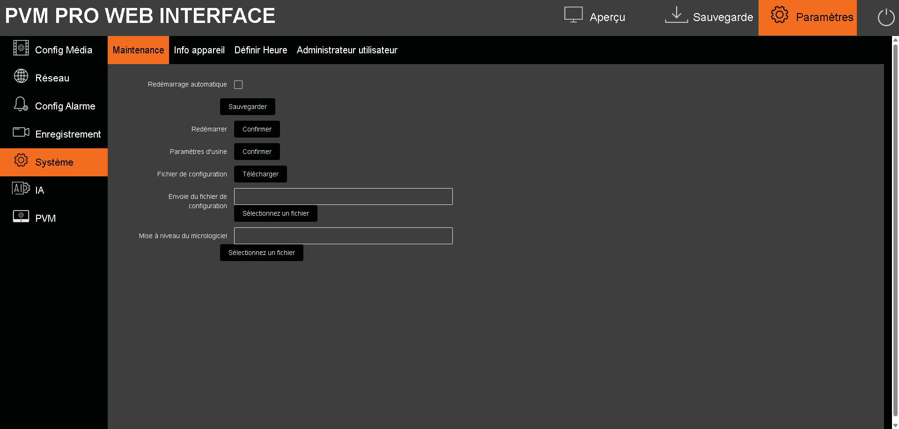Click the Aperçu header label

(607, 17)
